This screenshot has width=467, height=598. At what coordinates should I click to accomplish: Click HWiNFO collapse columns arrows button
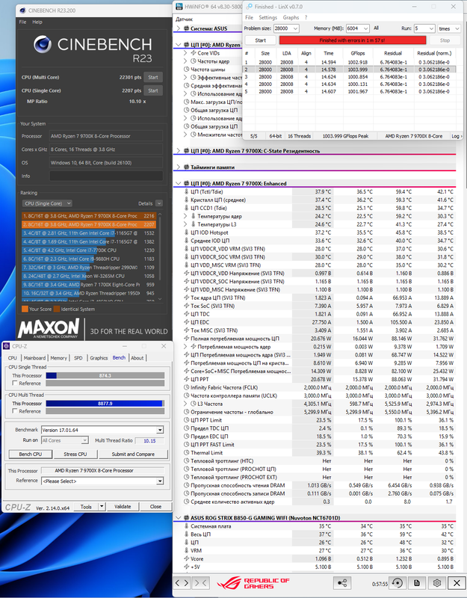[x=200, y=583]
